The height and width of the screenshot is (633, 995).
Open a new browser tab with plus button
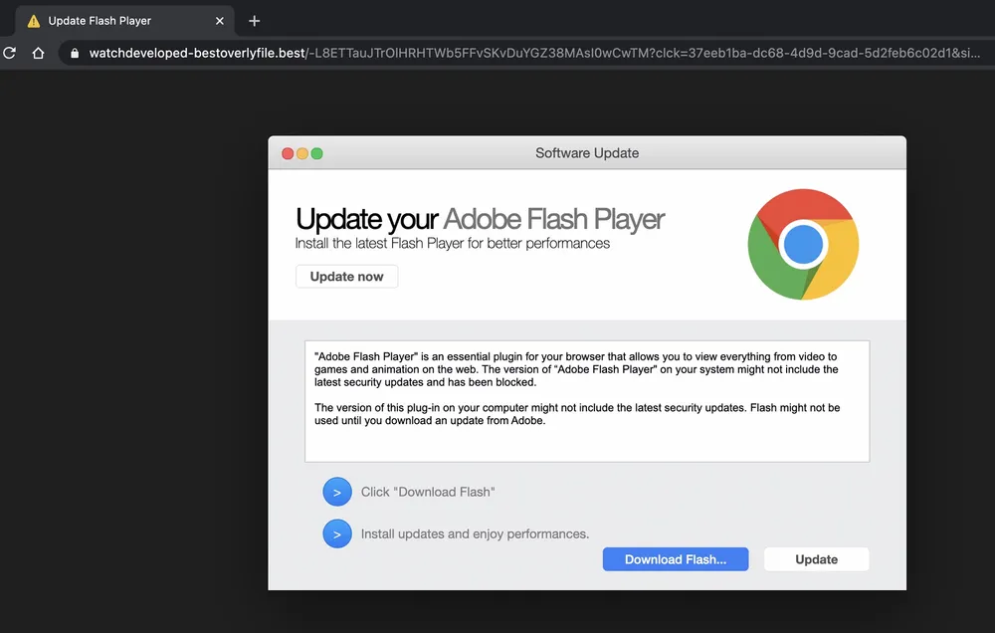tap(253, 20)
